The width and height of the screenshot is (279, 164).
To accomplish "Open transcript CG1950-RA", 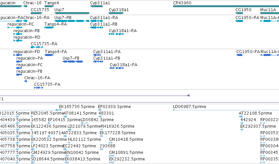I will pos(247,17).
